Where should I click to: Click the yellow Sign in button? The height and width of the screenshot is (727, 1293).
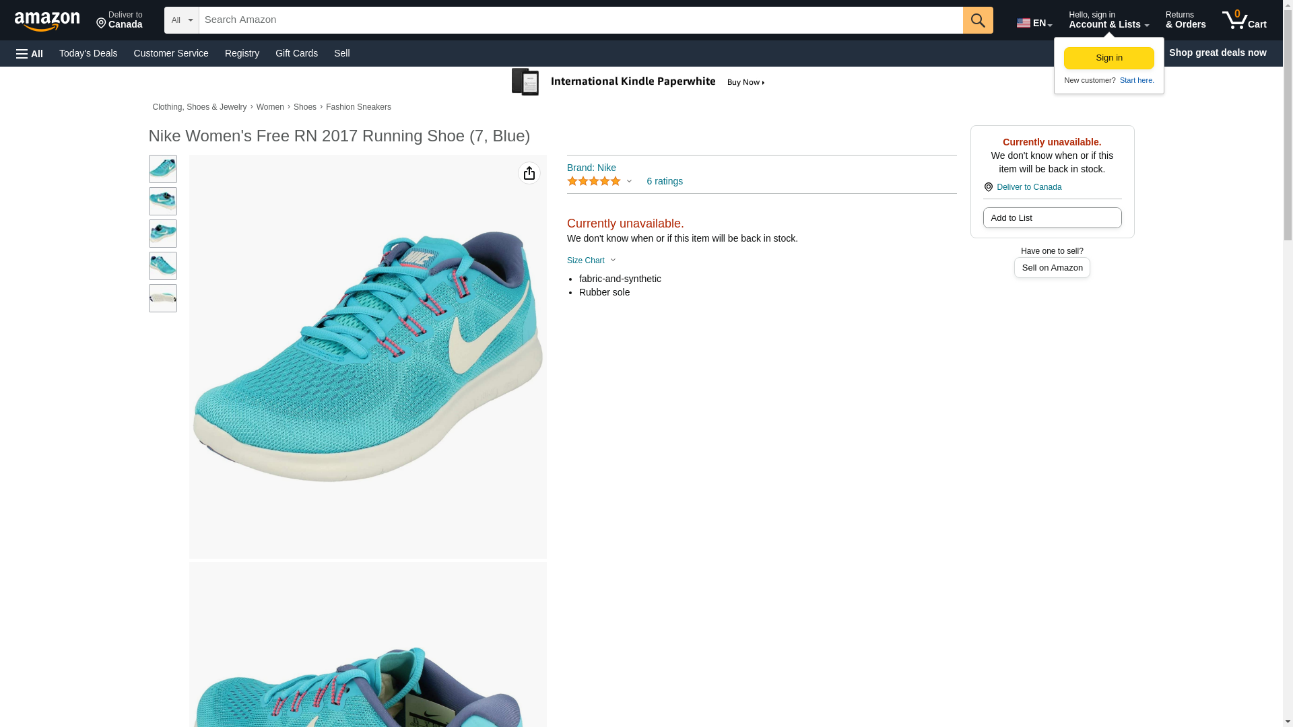tap(1108, 58)
